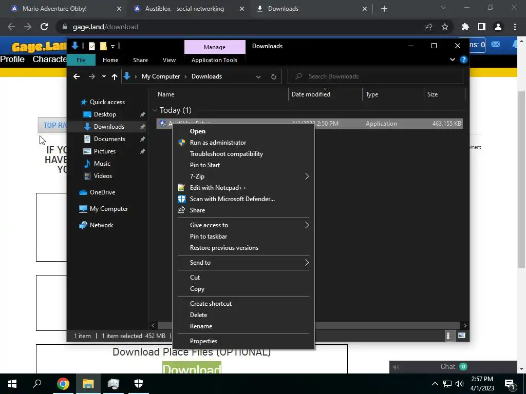Click quick access New folder icon
This screenshot has height=394, width=526.
click(103, 46)
